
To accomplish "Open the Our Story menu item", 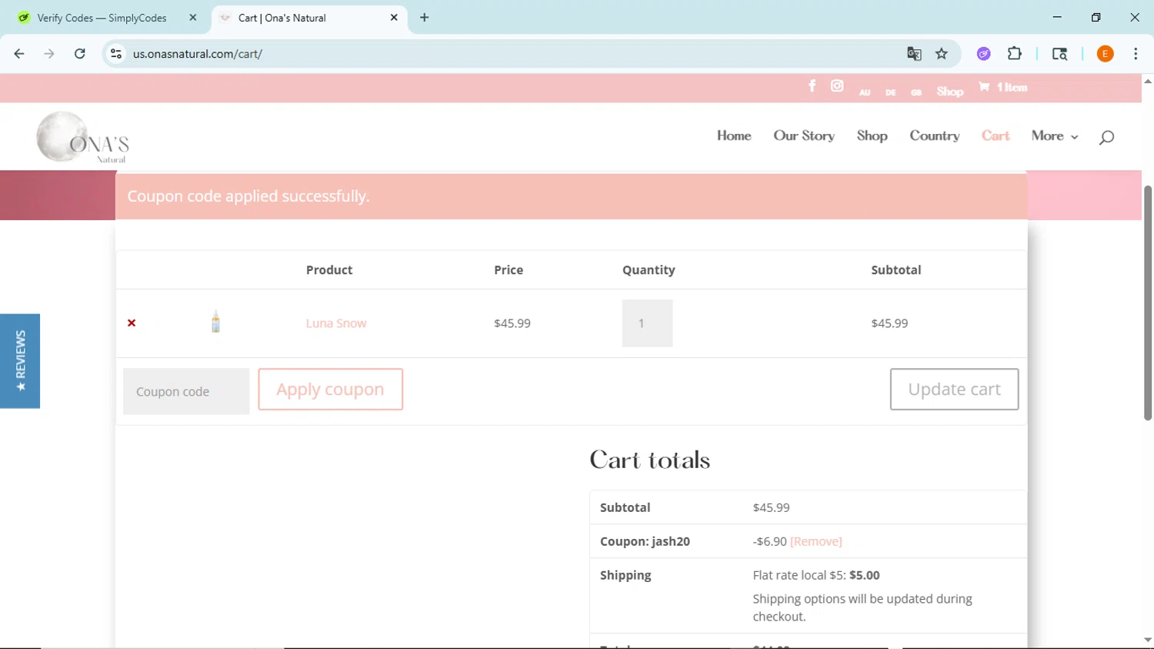I will click(804, 135).
